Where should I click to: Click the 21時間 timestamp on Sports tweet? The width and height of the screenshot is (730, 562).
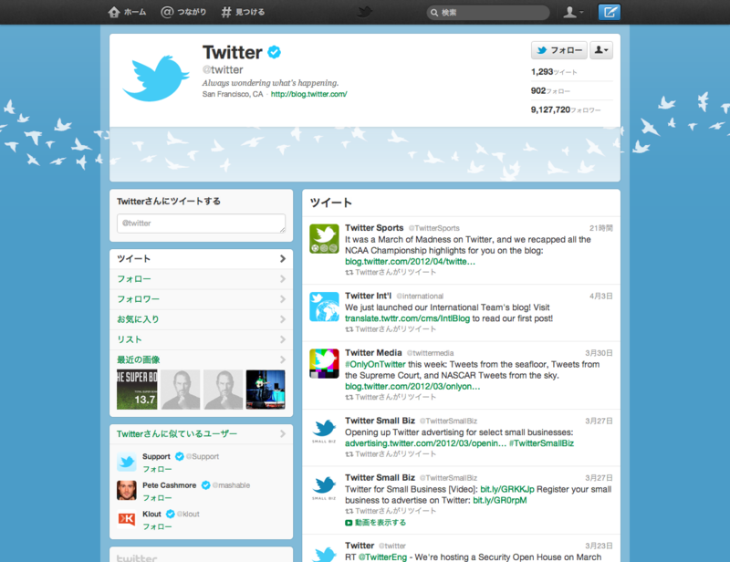pos(601,228)
